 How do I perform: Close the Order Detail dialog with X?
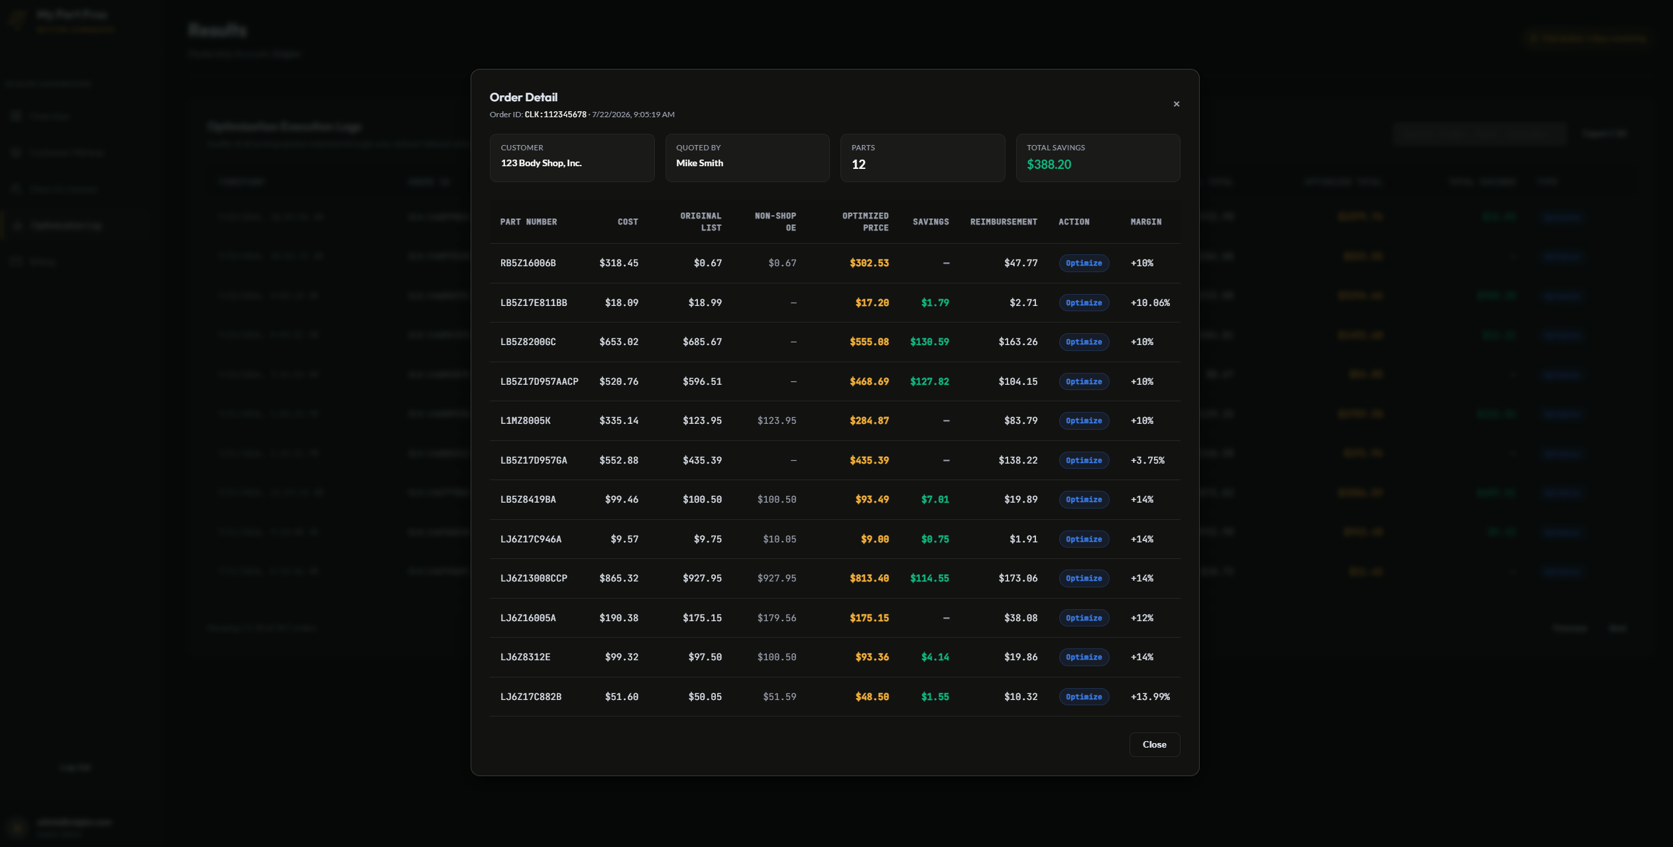1177,104
